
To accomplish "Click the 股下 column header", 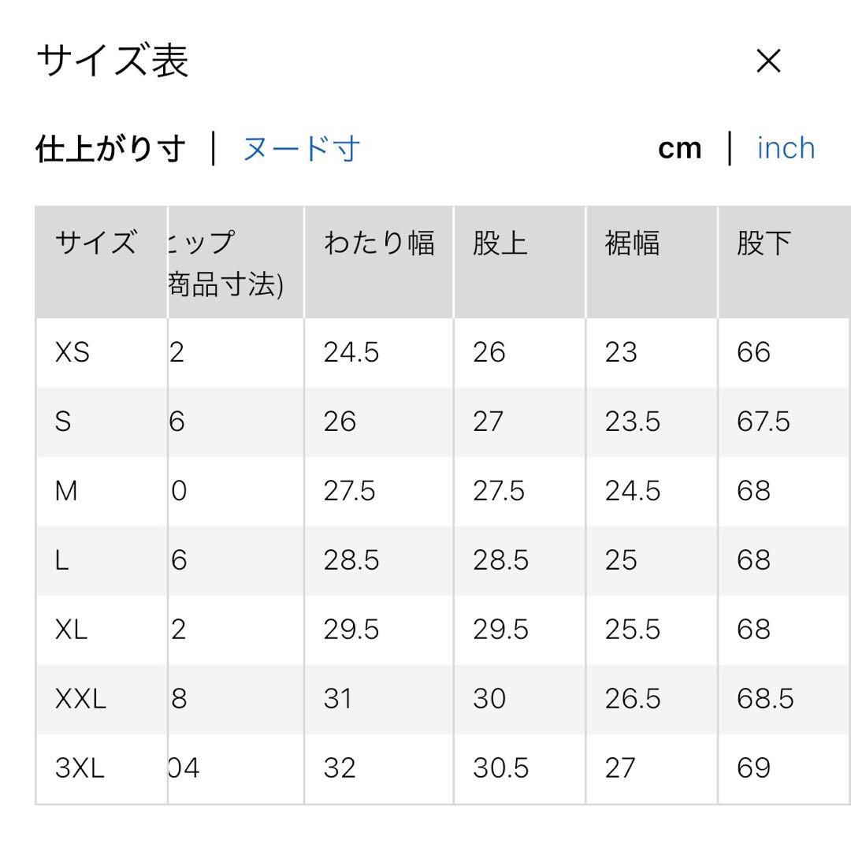I will pos(764,242).
